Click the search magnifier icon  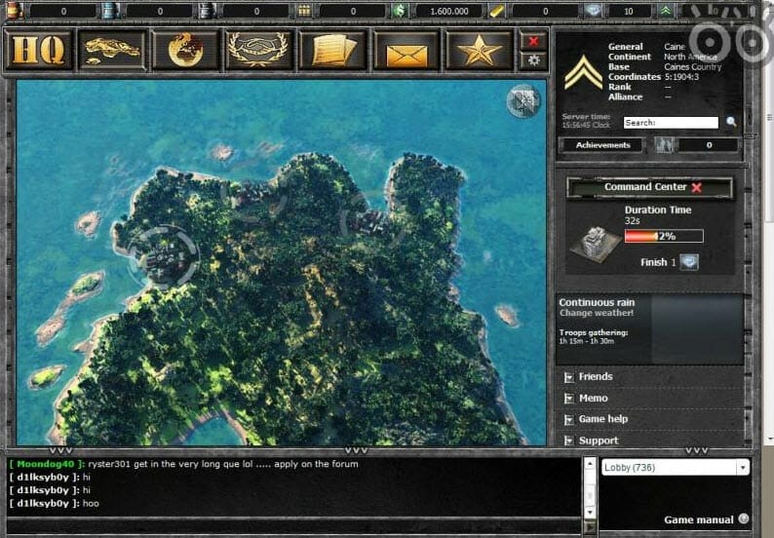coord(732,123)
